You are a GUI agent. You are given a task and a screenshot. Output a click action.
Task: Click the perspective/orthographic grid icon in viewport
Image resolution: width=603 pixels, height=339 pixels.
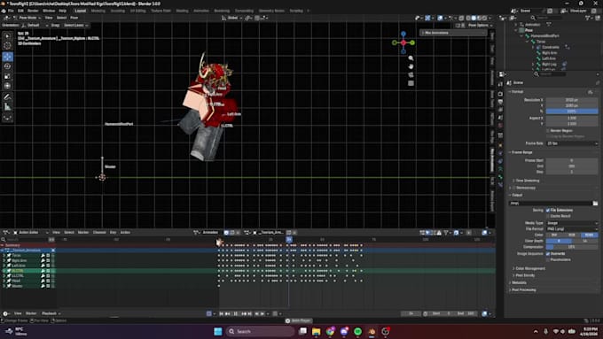[411, 83]
